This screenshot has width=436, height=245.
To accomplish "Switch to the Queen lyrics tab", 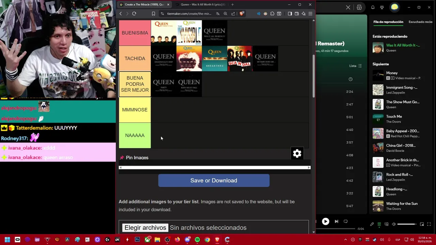I will pos(200,4).
